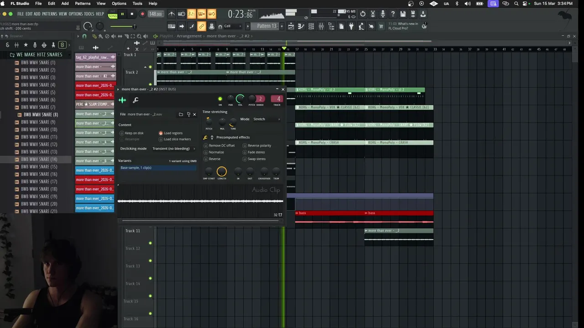584x328 pixels.
Task: Select BWB WMH SNARE (8) sample
Action: tap(41, 115)
